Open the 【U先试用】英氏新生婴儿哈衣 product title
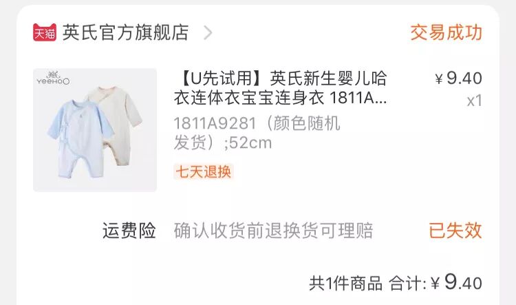 click(x=281, y=88)
